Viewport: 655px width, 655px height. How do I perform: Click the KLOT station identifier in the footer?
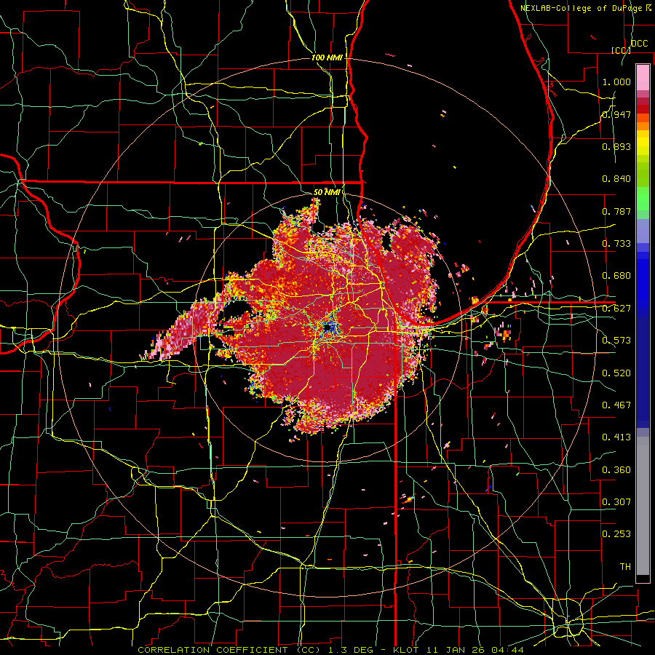pyautogui.click(x=405, y=650)
